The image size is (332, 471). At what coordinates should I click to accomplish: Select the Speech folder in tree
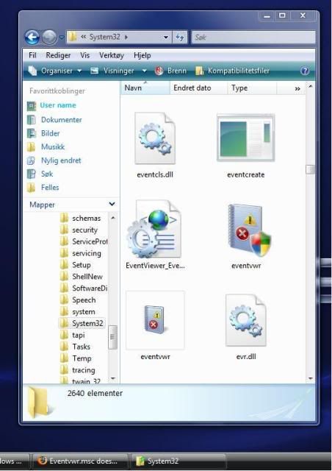78,300
